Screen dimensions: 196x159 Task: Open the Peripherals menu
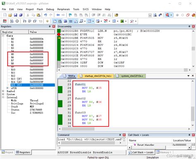(x=64, y=9)
